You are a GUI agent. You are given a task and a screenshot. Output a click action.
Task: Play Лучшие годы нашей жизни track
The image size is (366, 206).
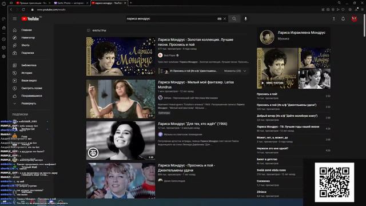click(x=293, y=129)
